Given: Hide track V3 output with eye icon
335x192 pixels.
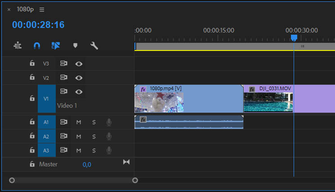Looking at the screenshot, I should (79, 64).
